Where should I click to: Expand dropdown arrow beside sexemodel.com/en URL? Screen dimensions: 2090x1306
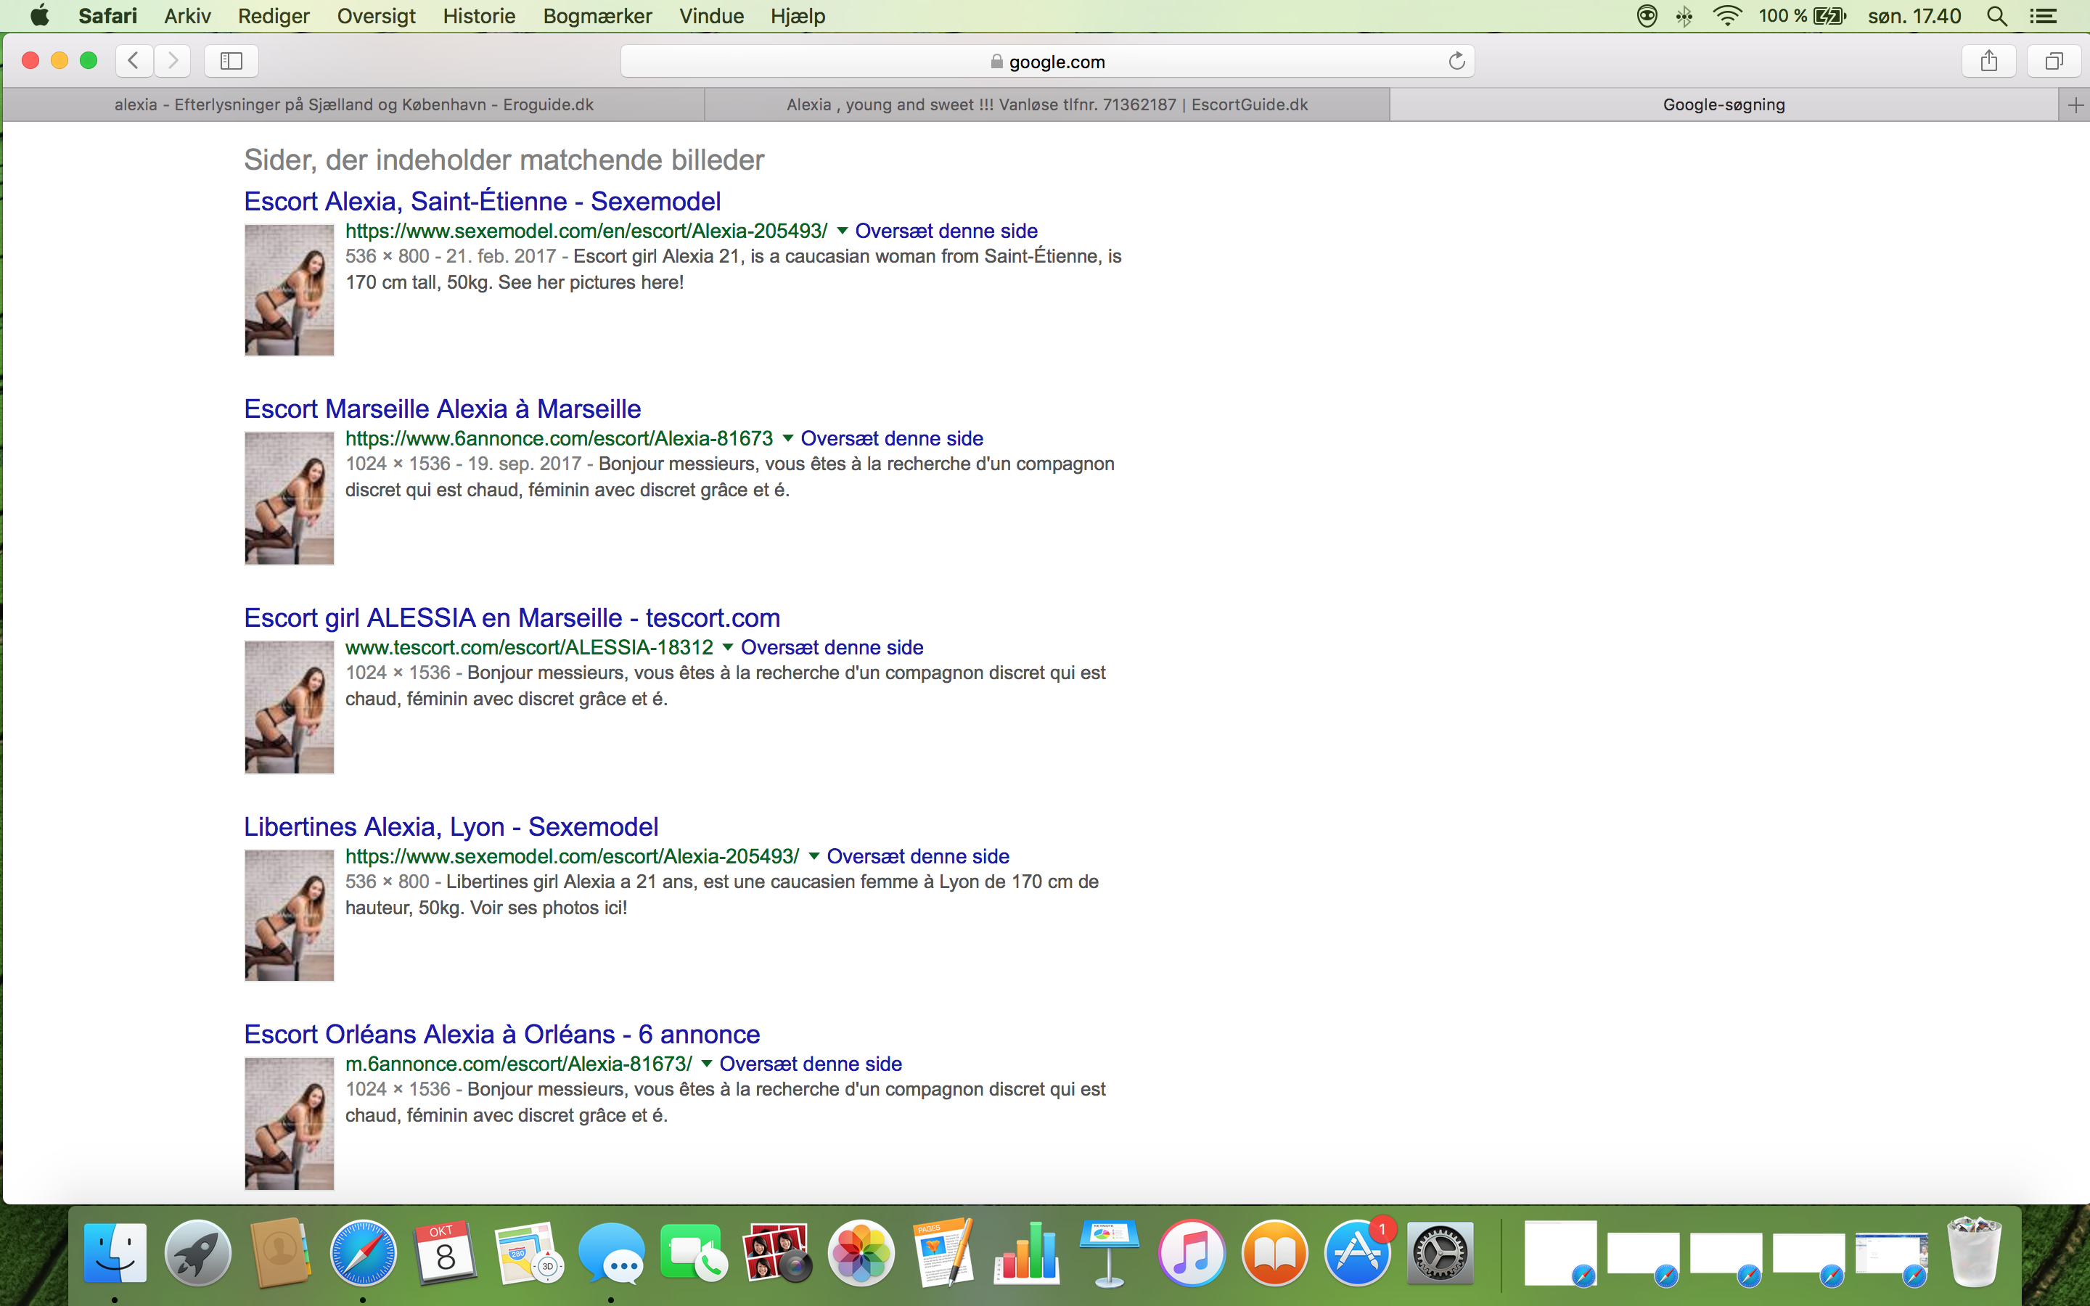tap(841, 231)
